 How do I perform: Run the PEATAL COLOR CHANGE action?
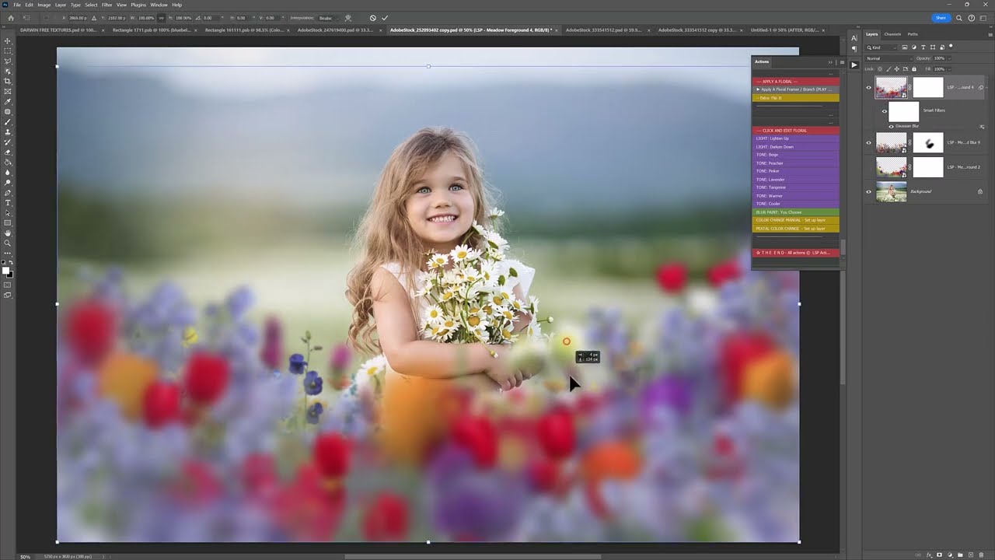(795, 229)
